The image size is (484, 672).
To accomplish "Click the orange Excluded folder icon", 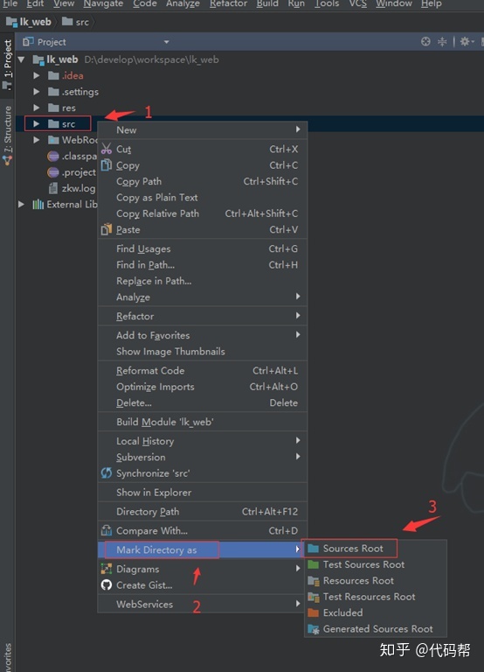I will click(x=314, y=612).
